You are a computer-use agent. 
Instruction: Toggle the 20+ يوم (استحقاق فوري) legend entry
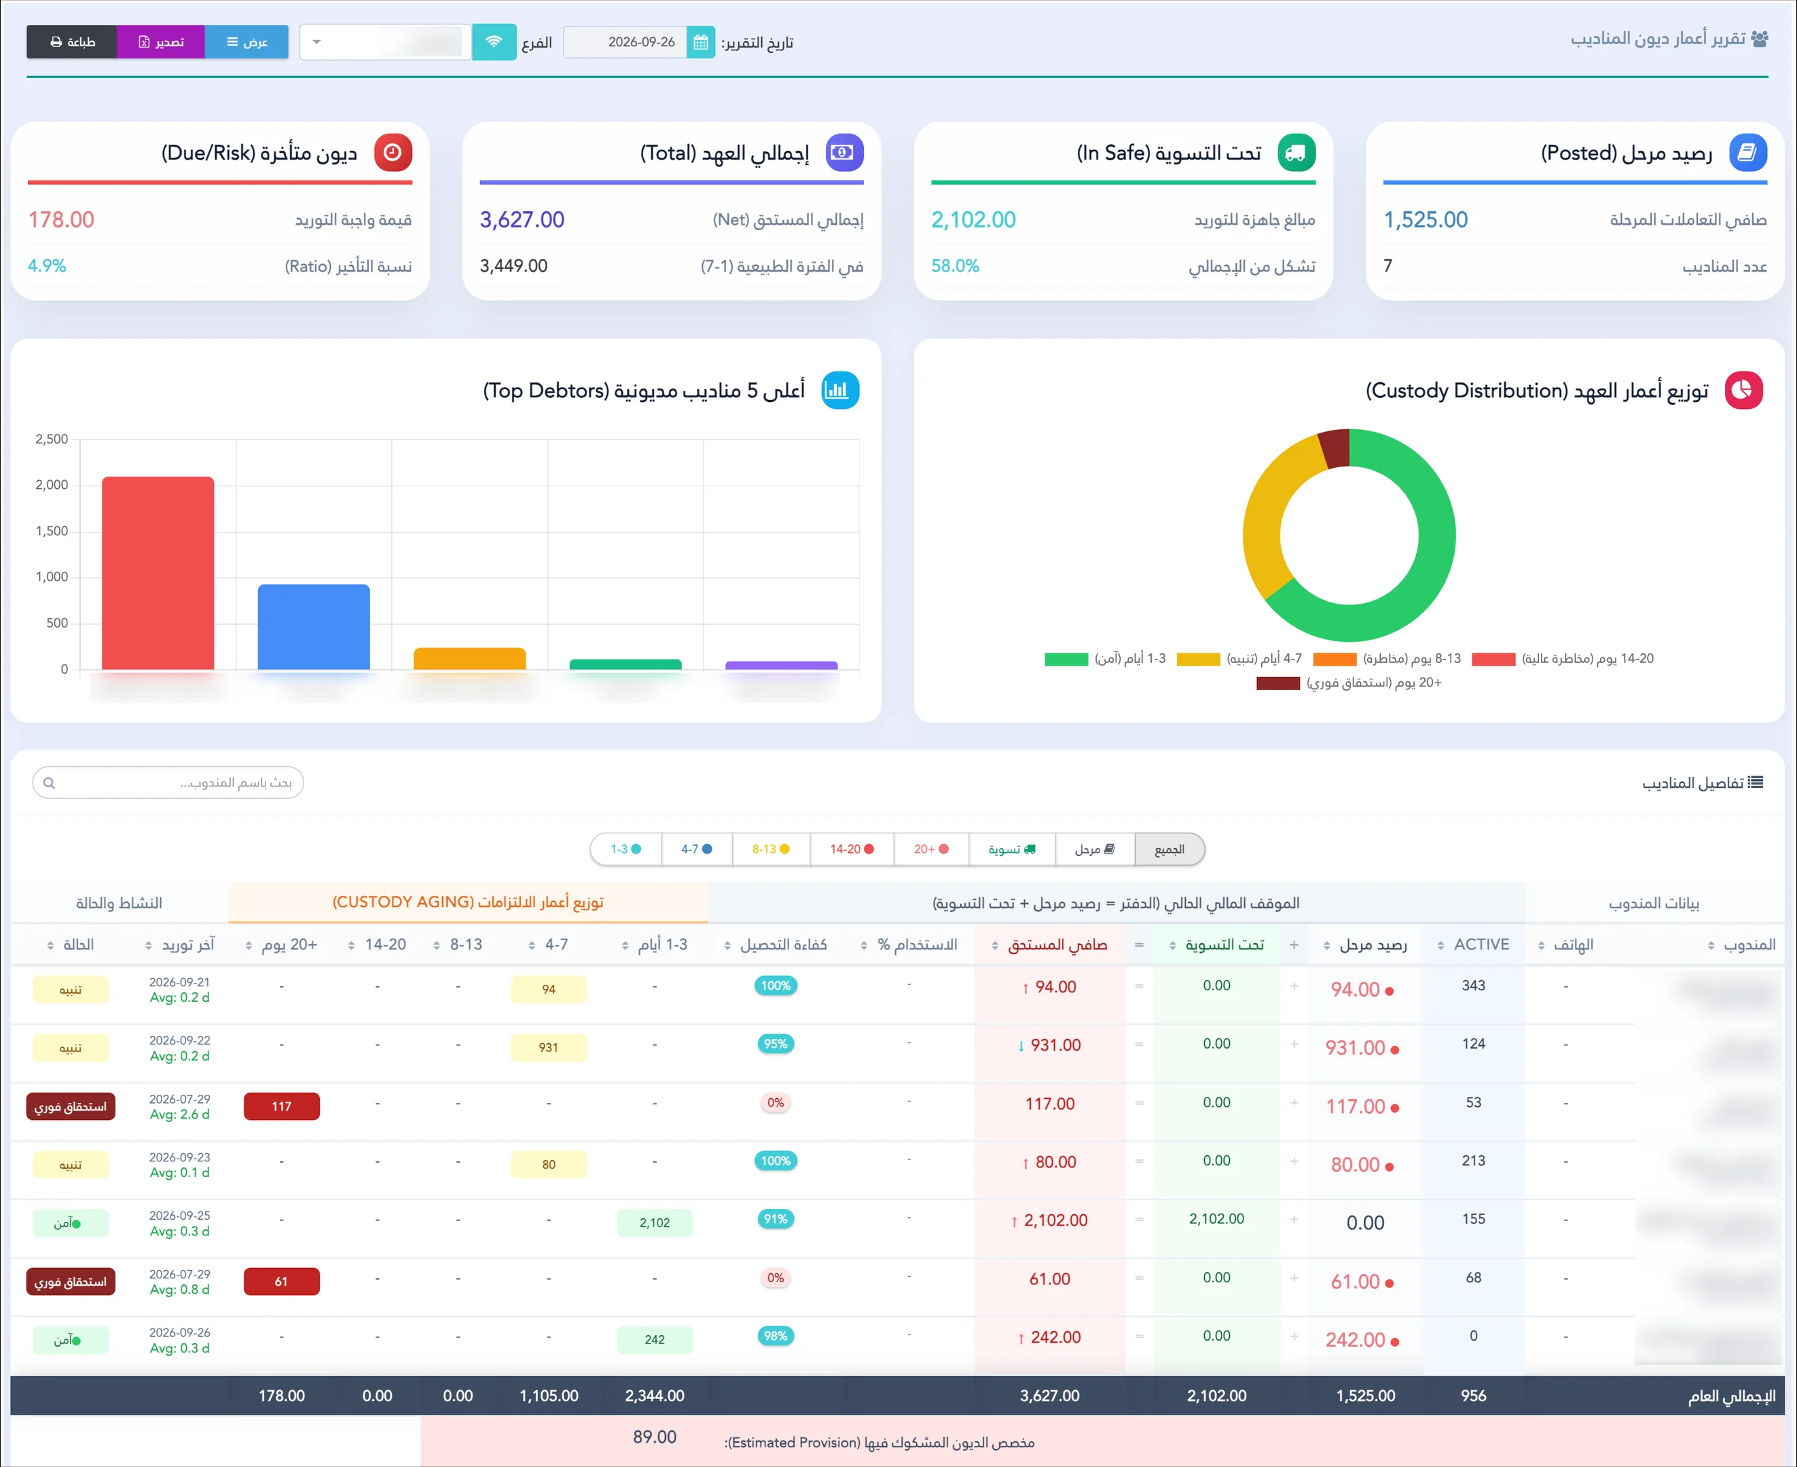[1348, 683]
